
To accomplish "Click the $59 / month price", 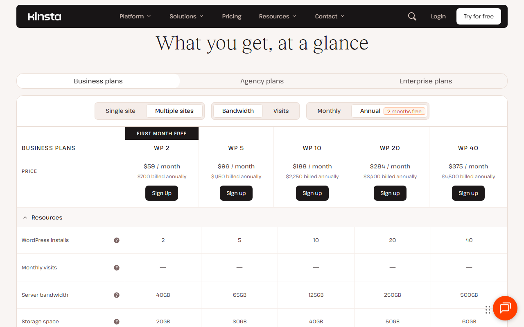I will 162,166.
